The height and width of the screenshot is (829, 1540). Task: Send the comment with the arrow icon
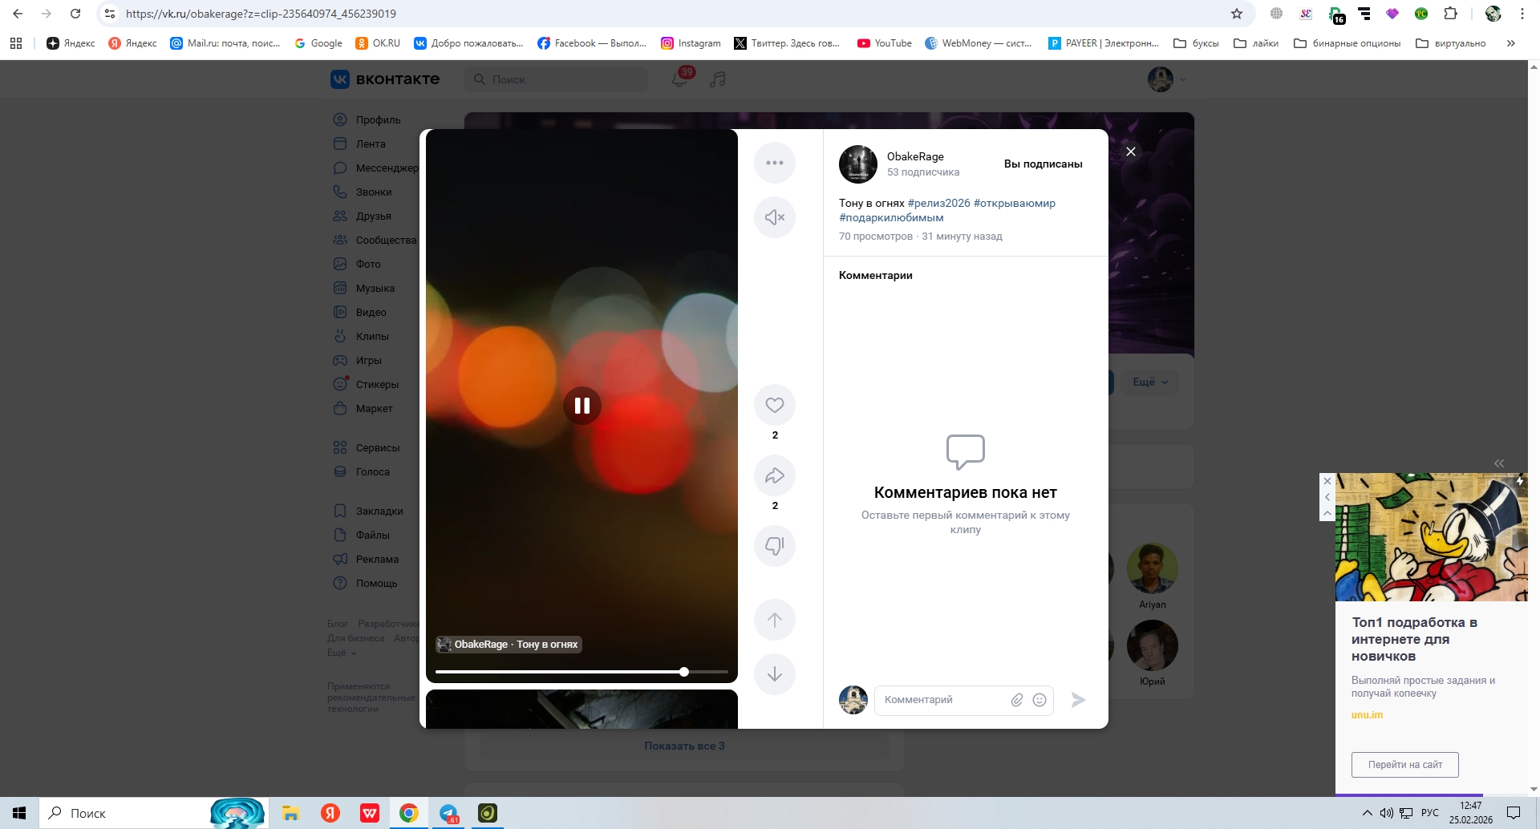point(1078,700)
